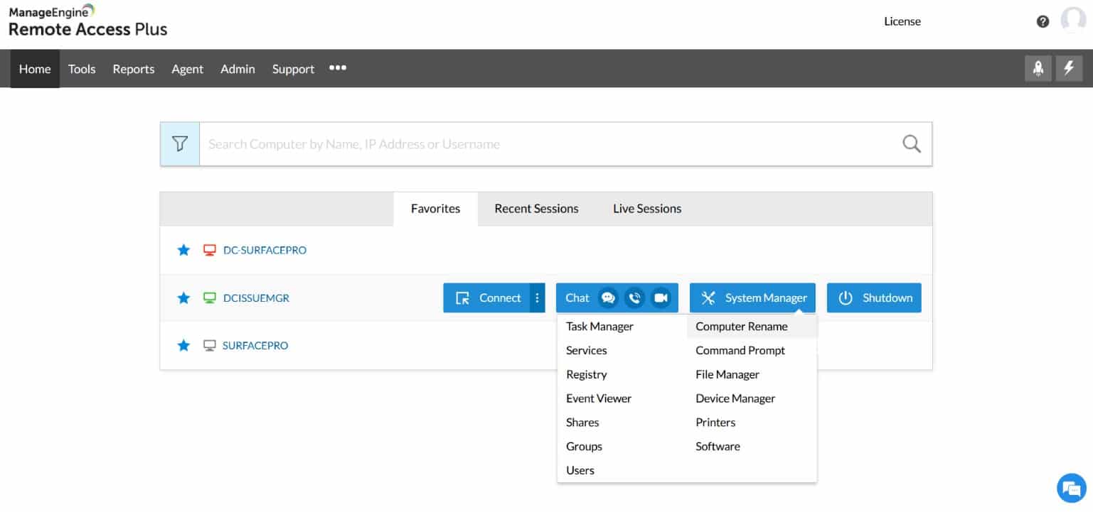This screenshot has width=1093, height=512.
Task: Open the Reports menu
Action: click(134, 69)
